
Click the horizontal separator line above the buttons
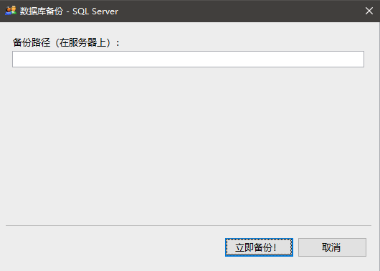tap(189, 225)
